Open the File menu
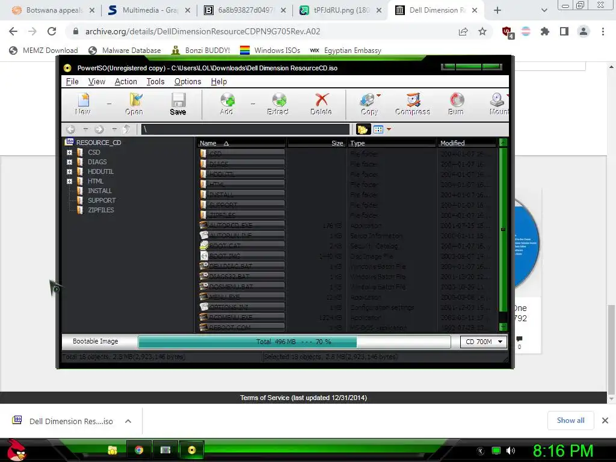Viewport: 616px width, 462px height. click(x=72, y=81)
